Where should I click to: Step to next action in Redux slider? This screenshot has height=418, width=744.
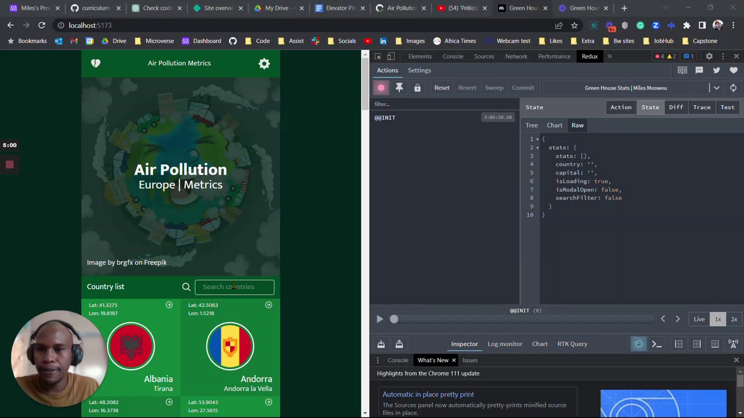tap(677, 319)
